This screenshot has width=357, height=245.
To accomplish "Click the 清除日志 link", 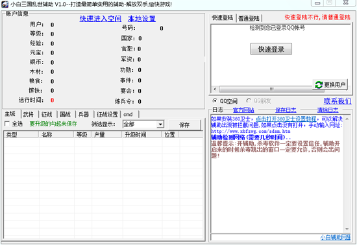I will click(328, 110).
